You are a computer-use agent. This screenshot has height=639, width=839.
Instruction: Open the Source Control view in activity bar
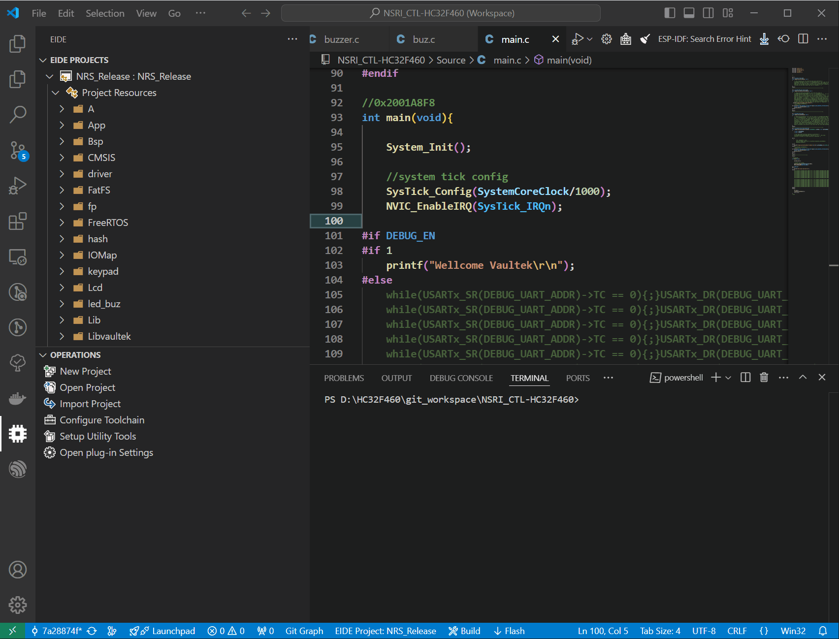(x=18, y=150)
